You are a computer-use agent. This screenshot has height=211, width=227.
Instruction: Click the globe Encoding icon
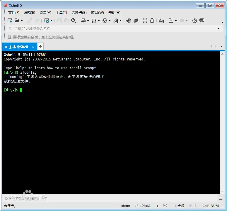(105, 21)
